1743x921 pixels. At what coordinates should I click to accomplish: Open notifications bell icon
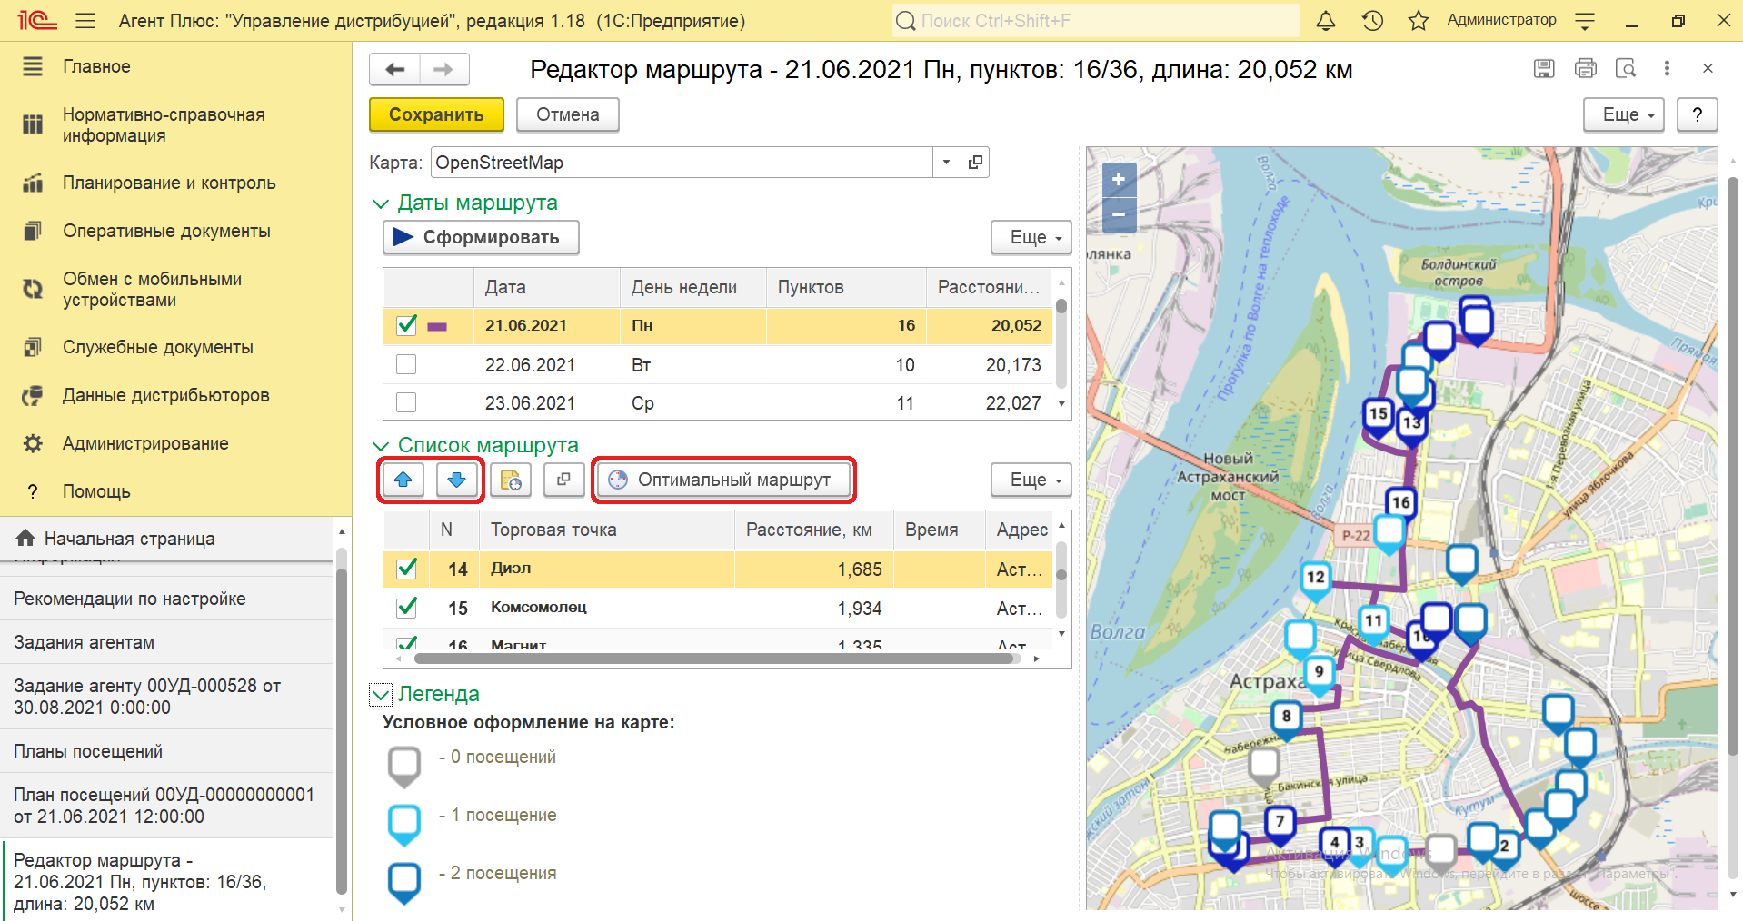click(x=1326, y=21)
